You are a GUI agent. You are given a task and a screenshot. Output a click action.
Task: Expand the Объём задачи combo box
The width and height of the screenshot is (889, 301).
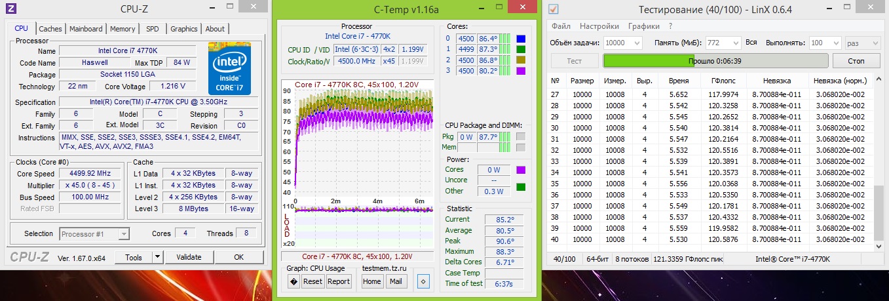636,43
